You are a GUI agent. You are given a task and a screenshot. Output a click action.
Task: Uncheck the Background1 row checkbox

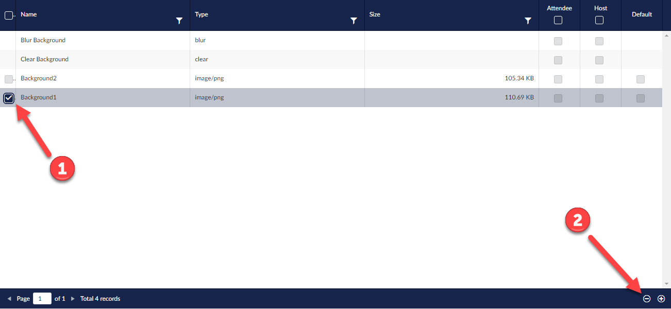[x=9, y=98]
